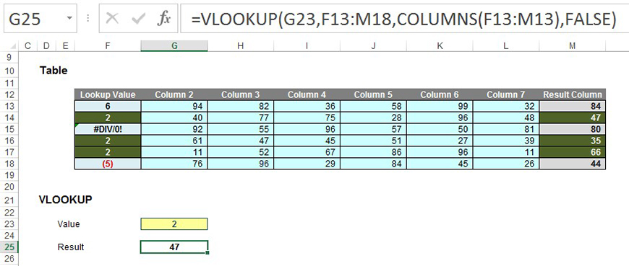Select Column 4 cell with value 67
The image size is (629, 266).
[x=307, y=152]
